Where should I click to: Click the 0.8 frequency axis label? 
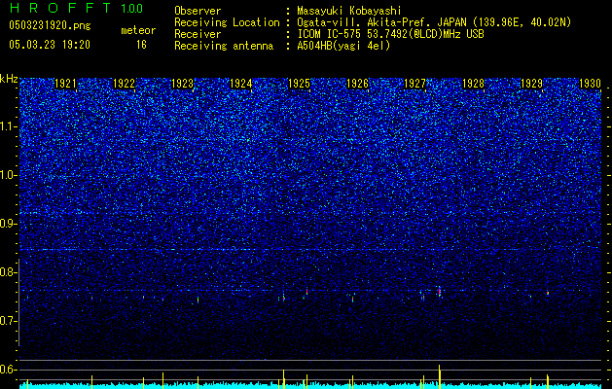coord(8,272)
